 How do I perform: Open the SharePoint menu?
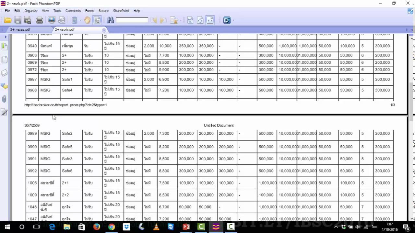[121, 11]
